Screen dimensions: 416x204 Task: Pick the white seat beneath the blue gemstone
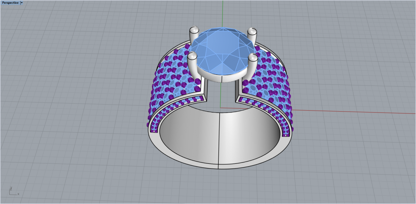pyautogui.click(x=222, y=78)
